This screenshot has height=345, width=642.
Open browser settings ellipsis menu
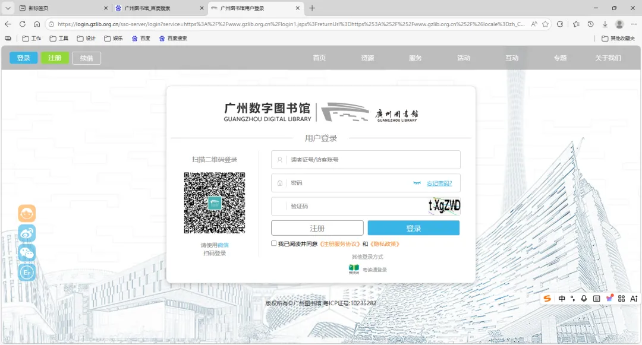click(634, 24)
